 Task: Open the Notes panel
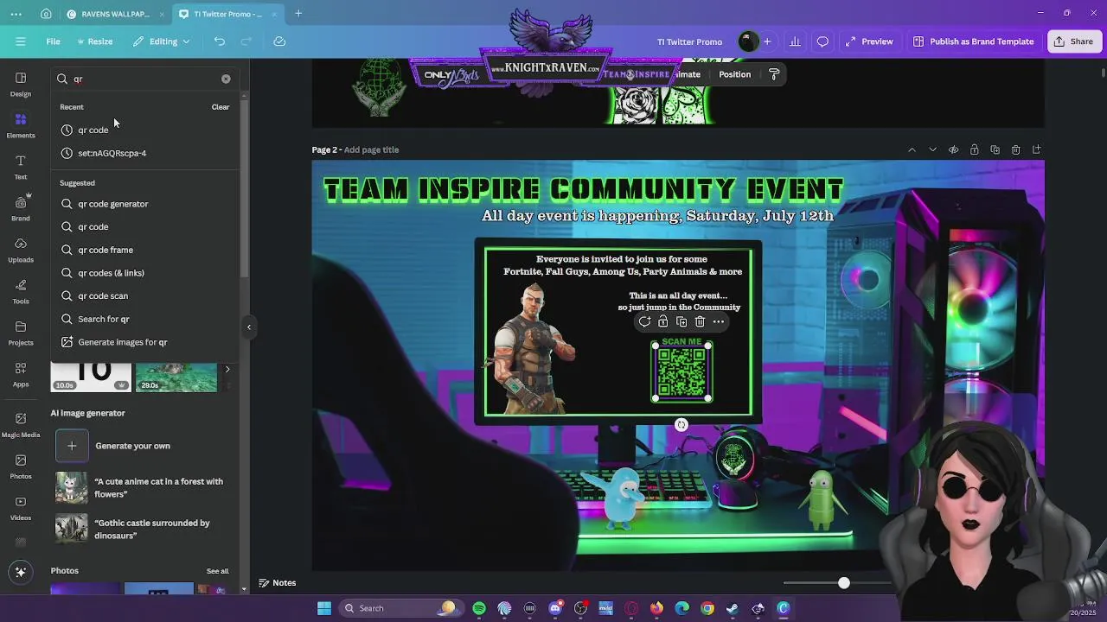[x=278, y=583]
